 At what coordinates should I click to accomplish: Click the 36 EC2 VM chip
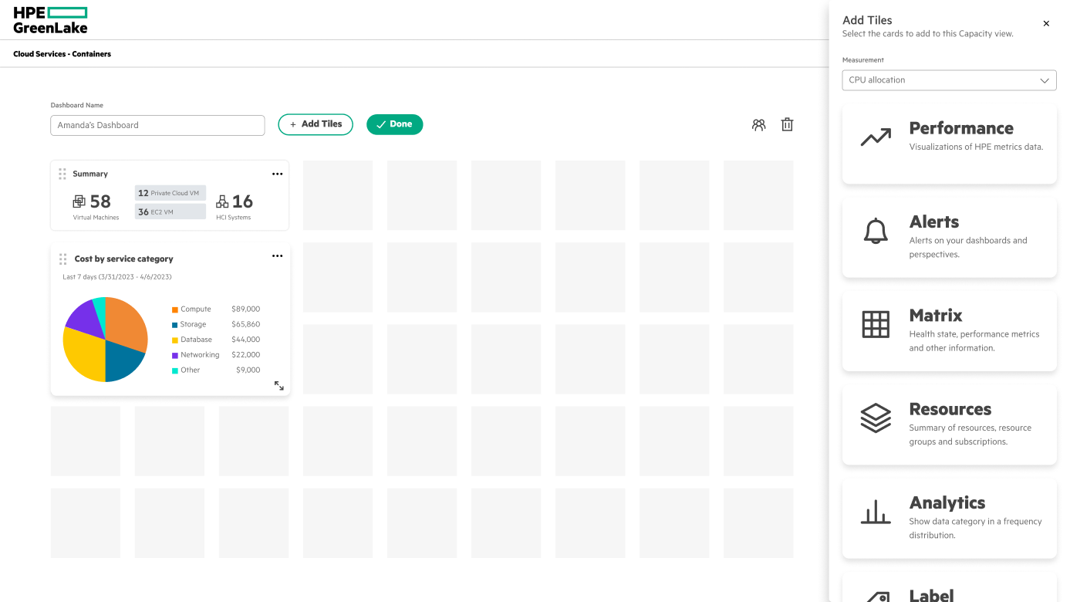tap(170, 211)
